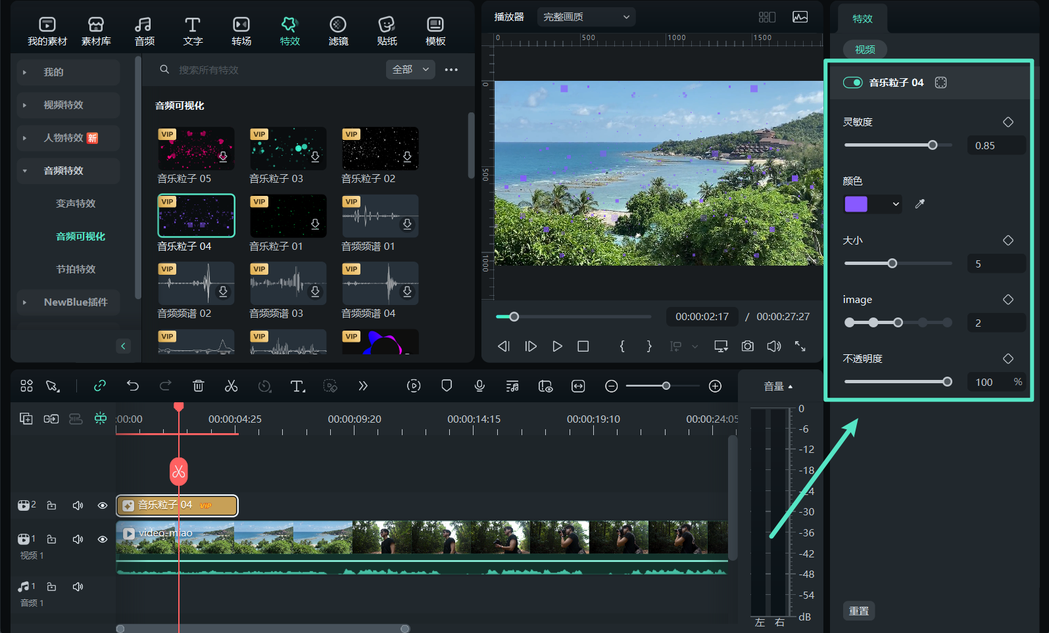1049x633 pixels.
Task: Open the 完整画质 quality dropdown
Action: 585,17
